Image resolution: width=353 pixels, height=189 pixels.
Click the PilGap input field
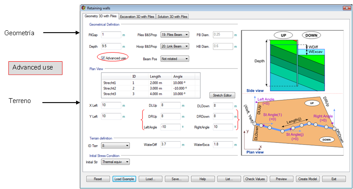(x=111, y=35)
